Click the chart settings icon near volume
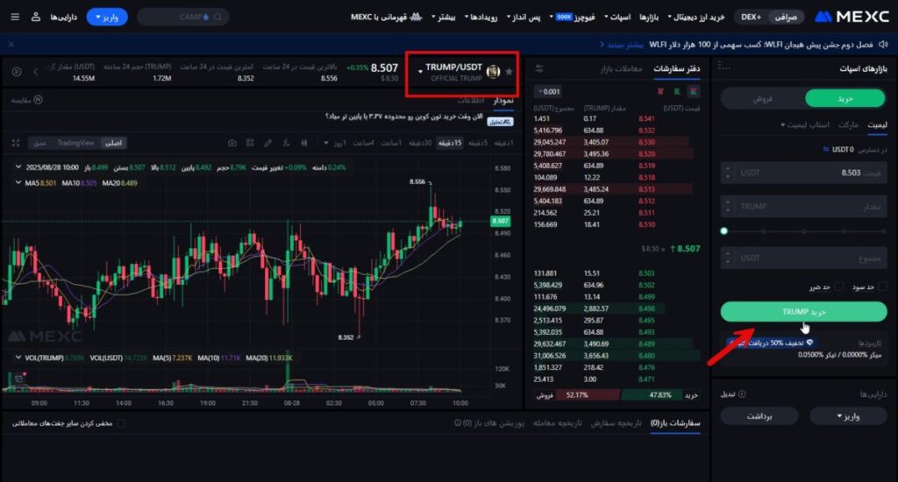 point(19,379)
